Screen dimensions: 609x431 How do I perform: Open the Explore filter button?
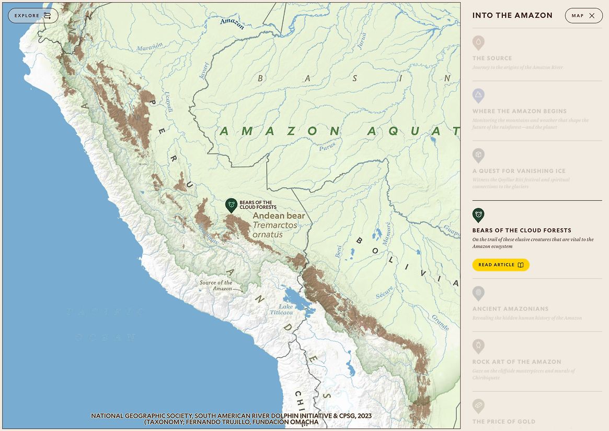[32, 16]
